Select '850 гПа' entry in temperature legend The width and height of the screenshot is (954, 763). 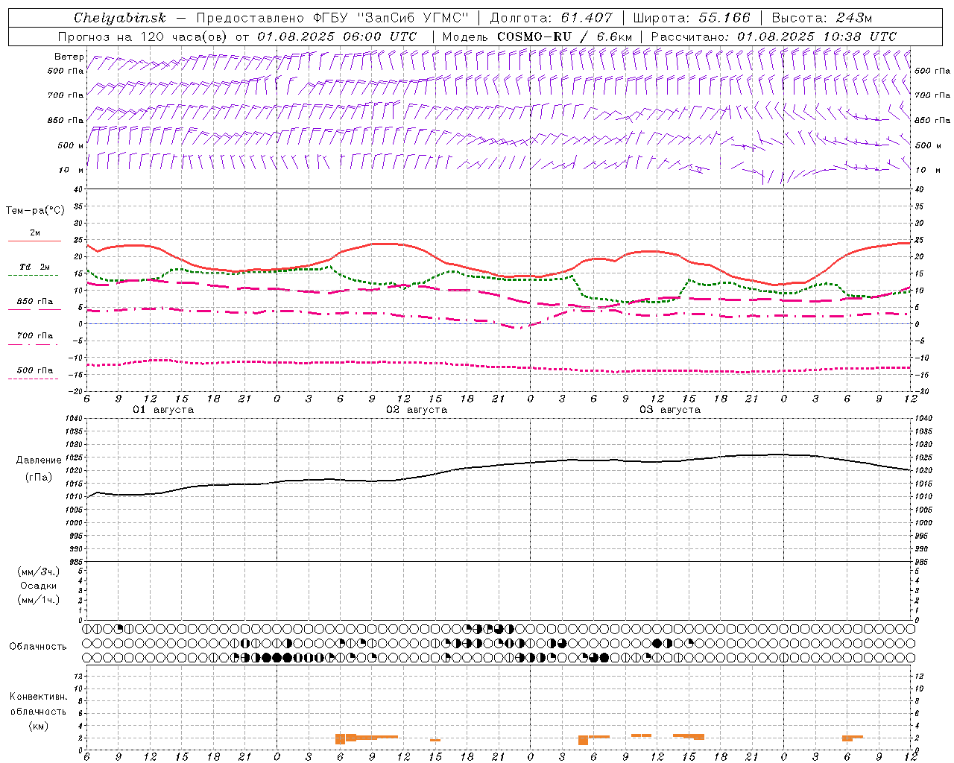[35, 302]
